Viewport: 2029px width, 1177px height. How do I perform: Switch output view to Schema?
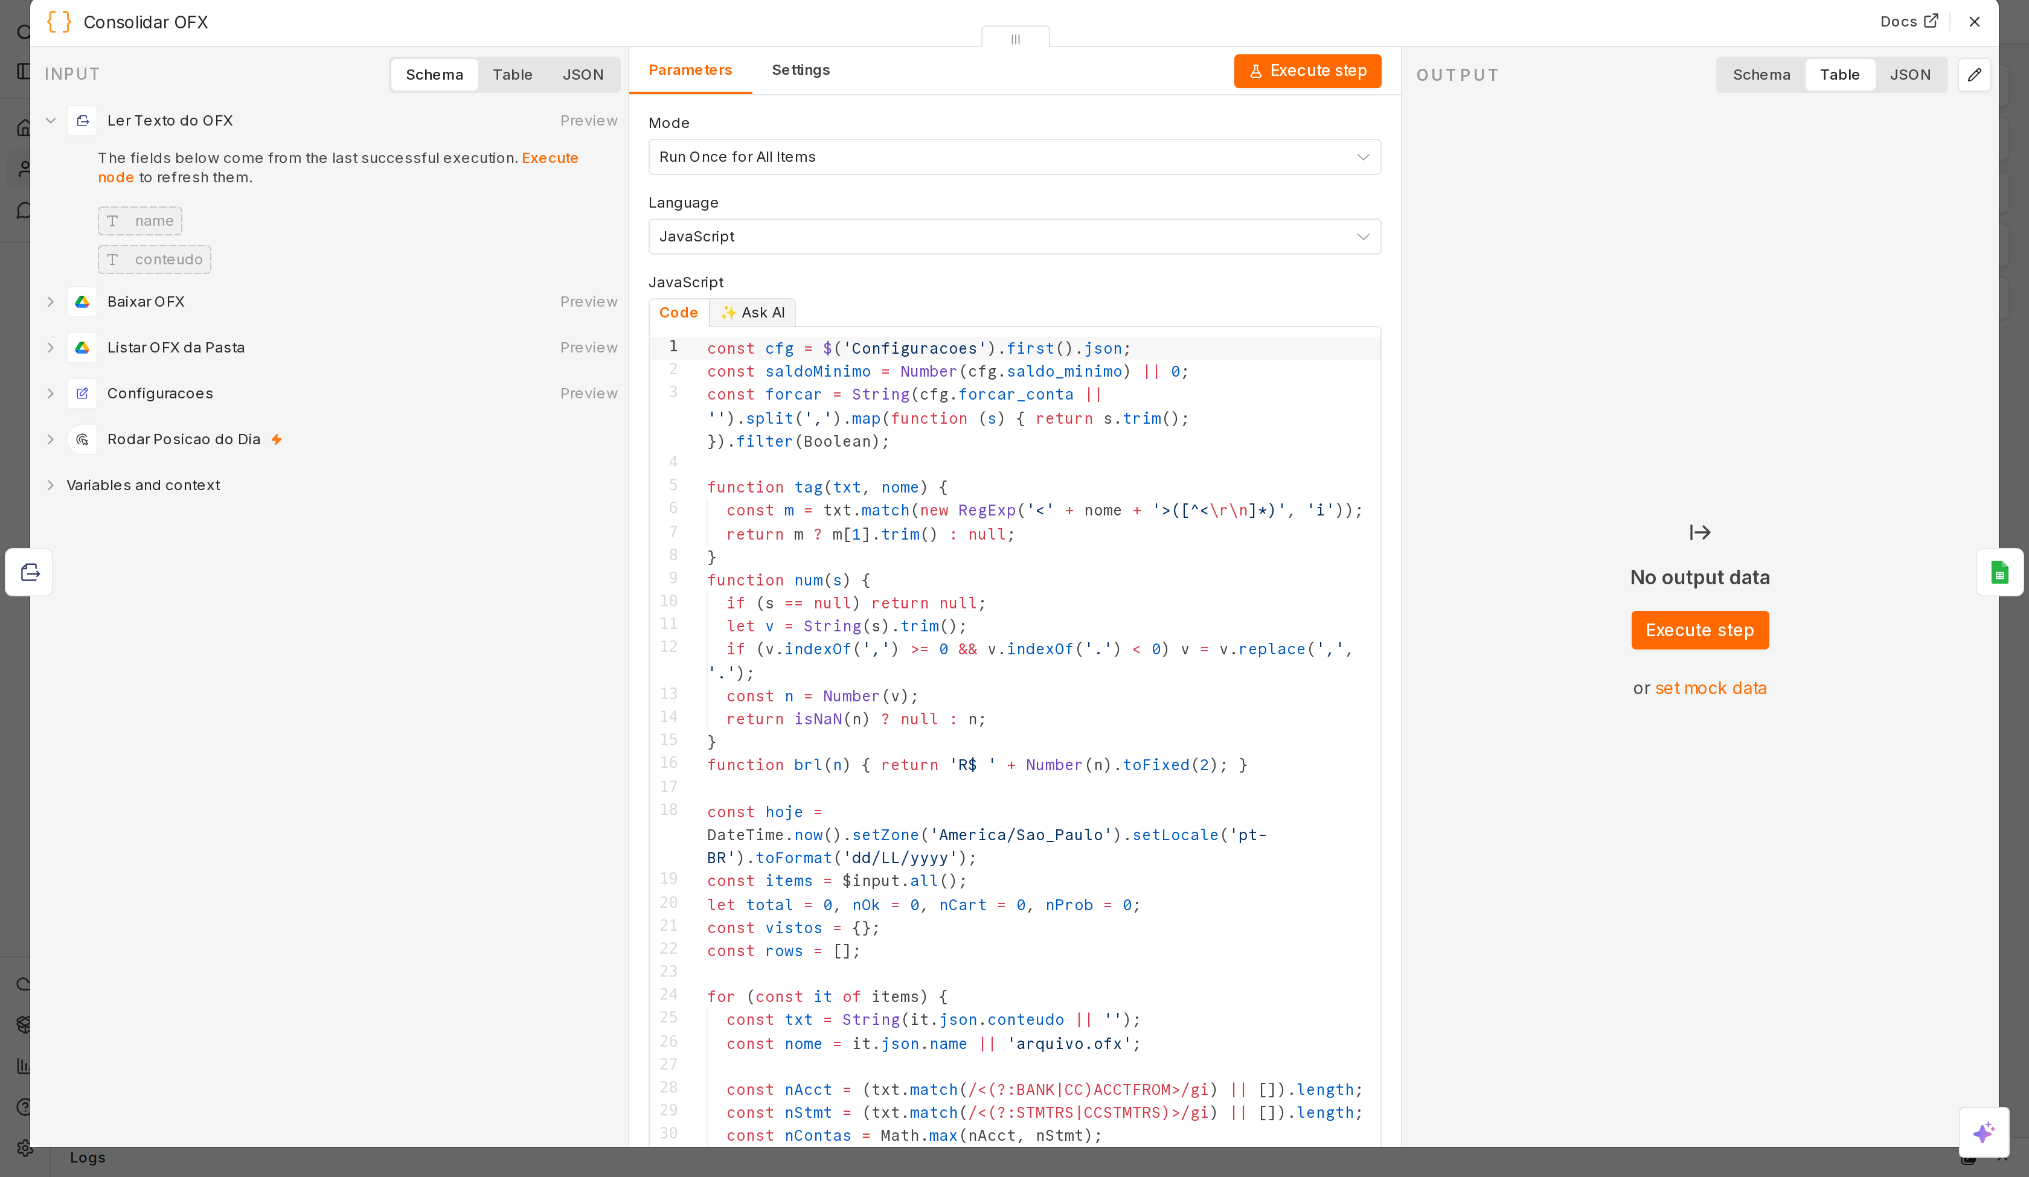tap(1761, 75)
